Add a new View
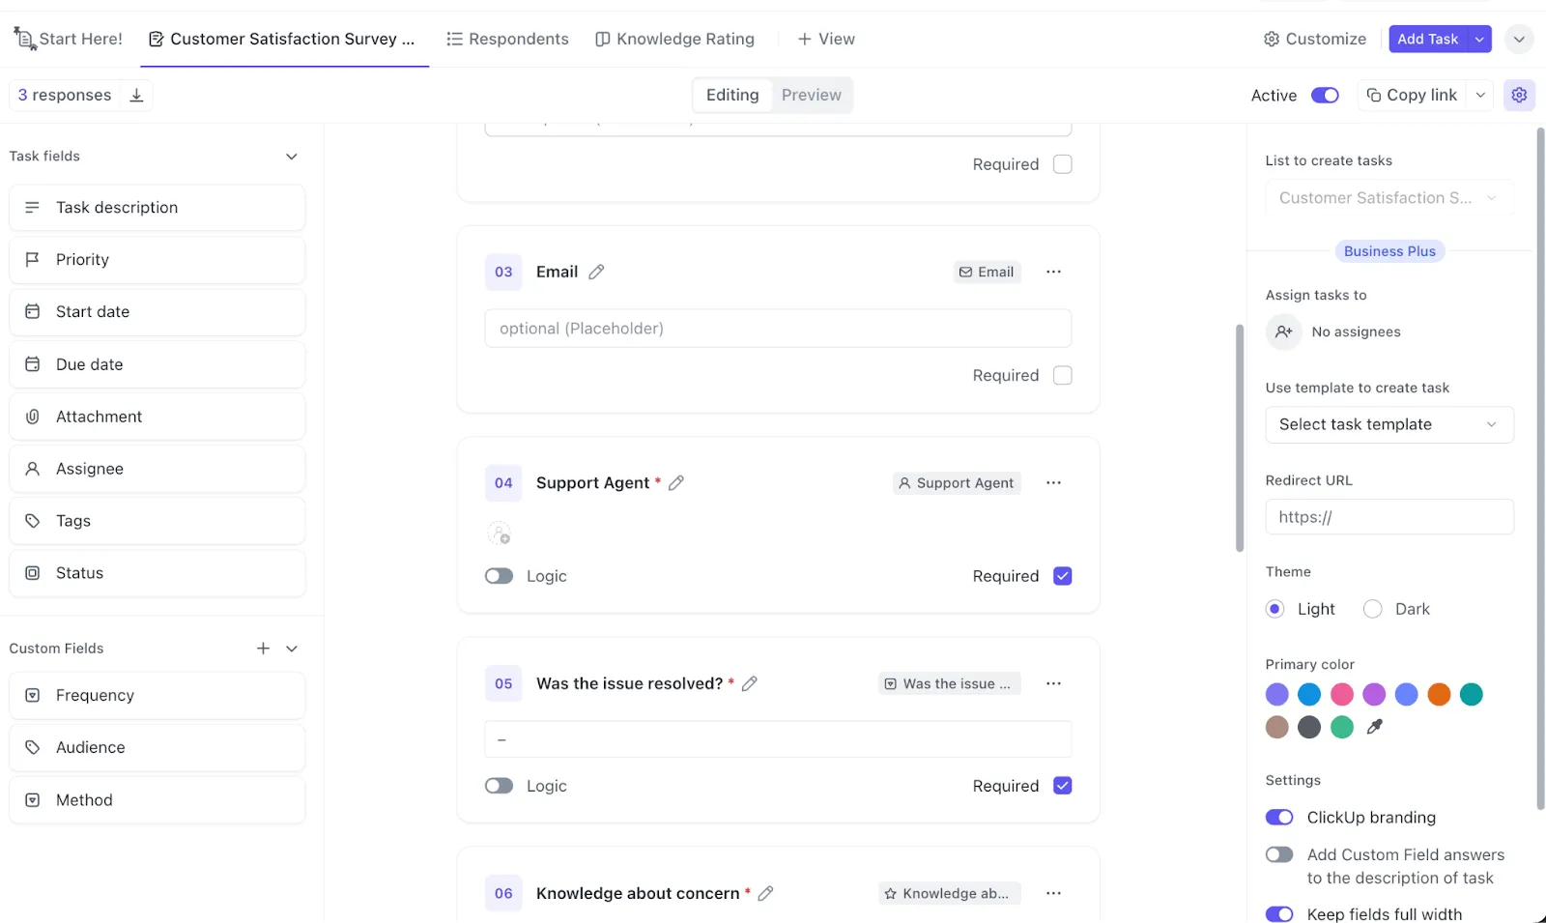 pyautogui.click(x=826, y=39)
